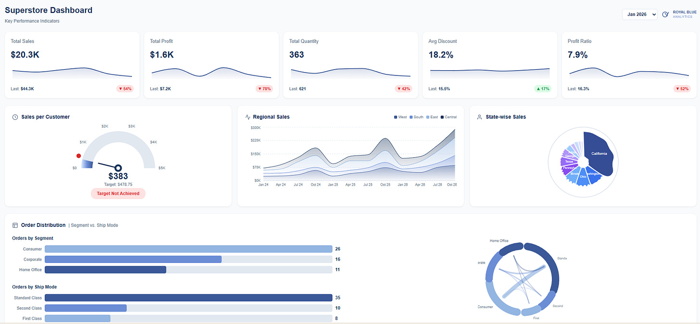Click the red 52% decrease badge
This screenshot has width=700, height=324.
click(x=682, y=89)
